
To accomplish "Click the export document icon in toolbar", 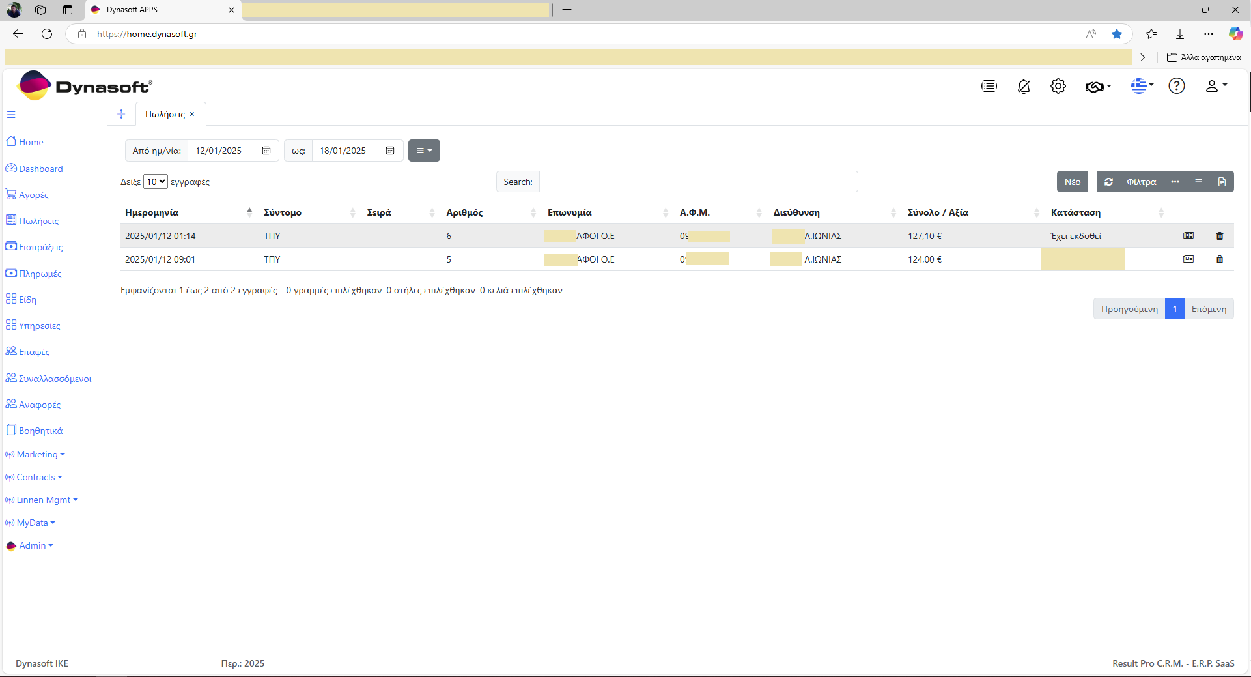I will pyautogui.click(x=1222, y=182).
